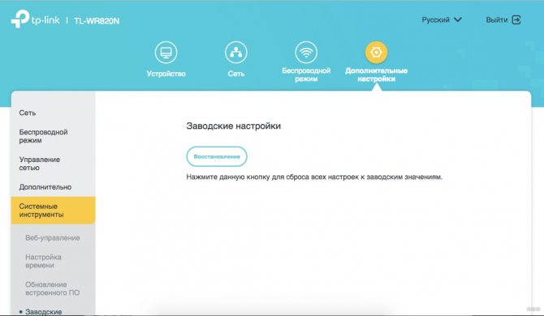Screen dimensions: 544x316
Task: Click the Выйти logout arrow icon
Action: (x=516, y=19)
